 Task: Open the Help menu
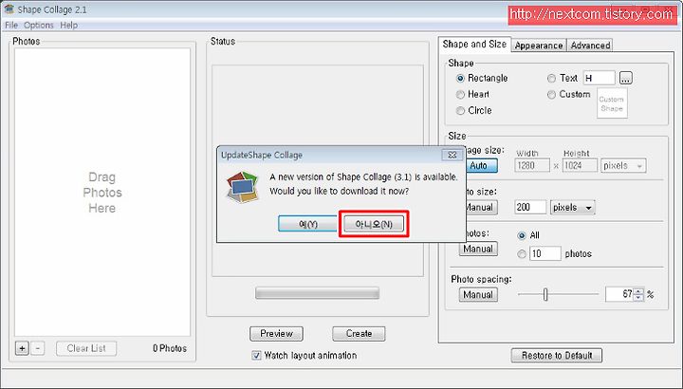pos(69,26)
